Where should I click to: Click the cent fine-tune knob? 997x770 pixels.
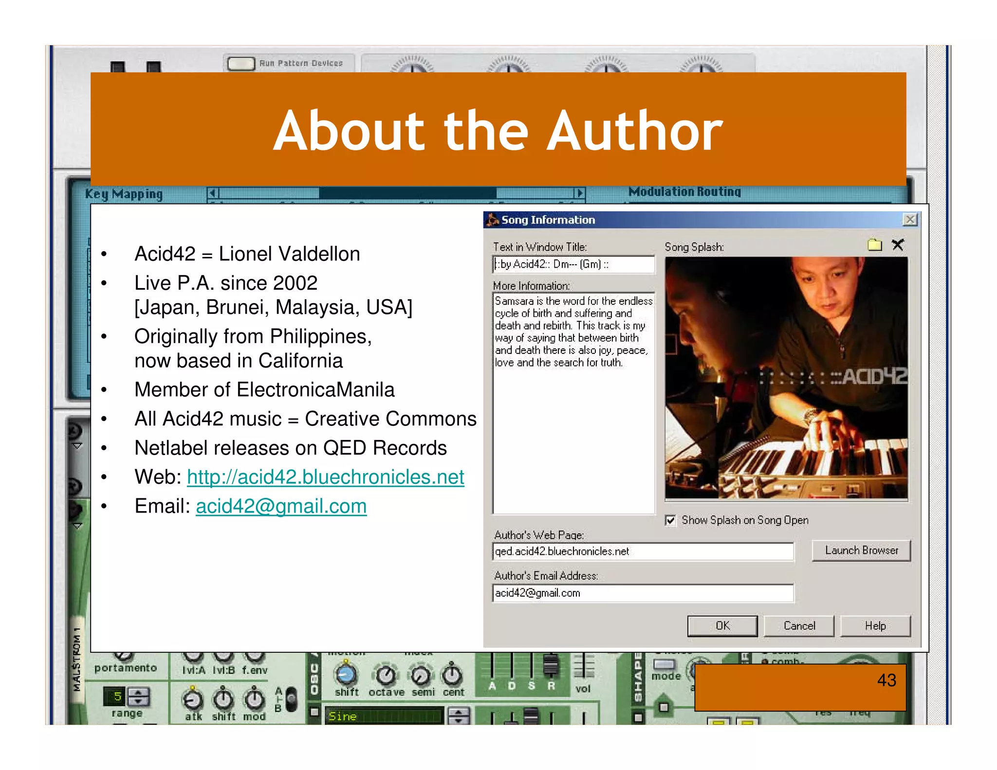pos(452,675)
